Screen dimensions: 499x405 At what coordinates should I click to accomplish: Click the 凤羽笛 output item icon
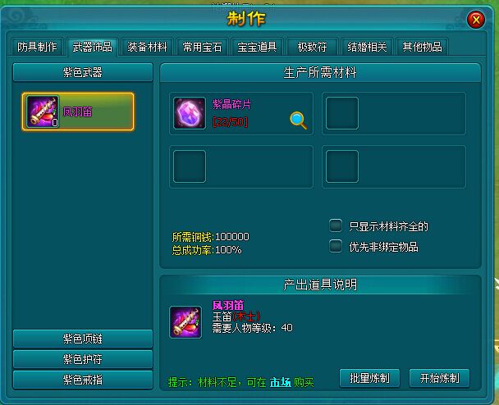click(185, 322)
